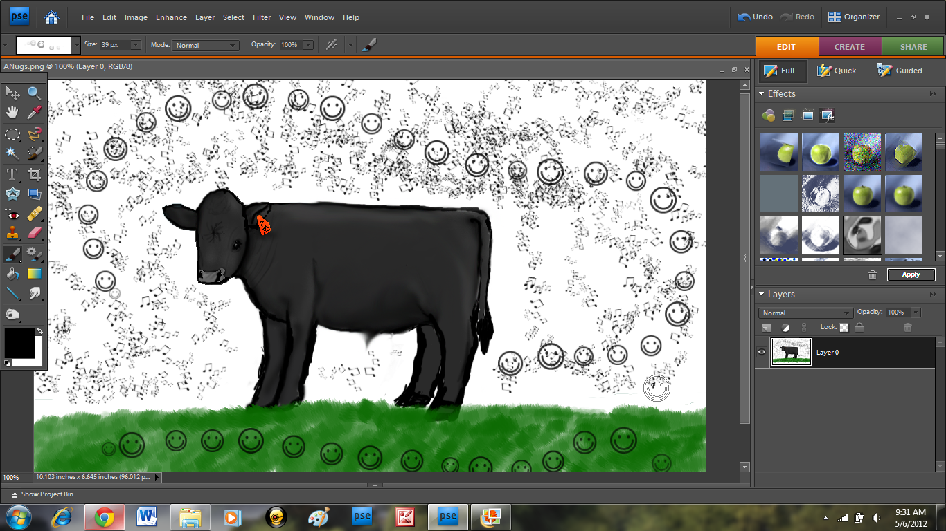This screenshot has height=531, width=946.
Task: Open the layer blend mode dropdown
Action: [805, 313]
